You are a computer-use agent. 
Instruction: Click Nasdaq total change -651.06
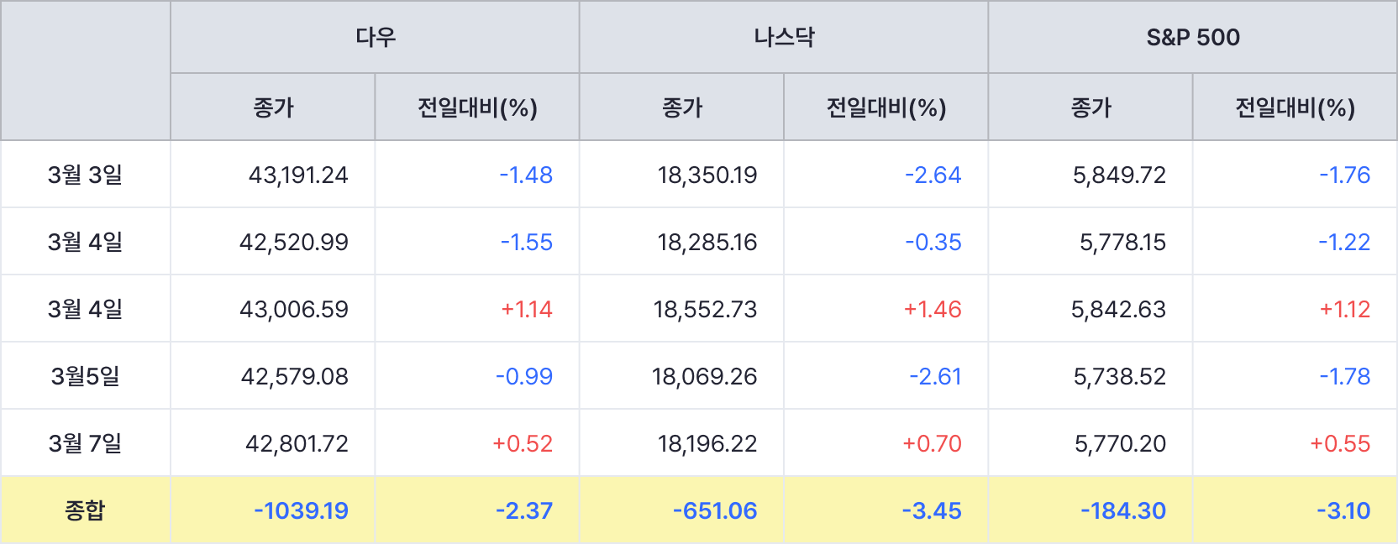tap(715, 510)
